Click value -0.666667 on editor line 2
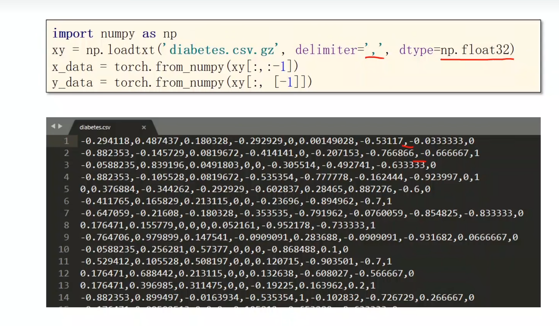The image size is (559, 326). coord(444,153)
